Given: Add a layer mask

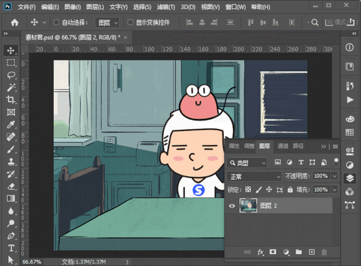Looking at the screenshot, I should click(273, 252).
